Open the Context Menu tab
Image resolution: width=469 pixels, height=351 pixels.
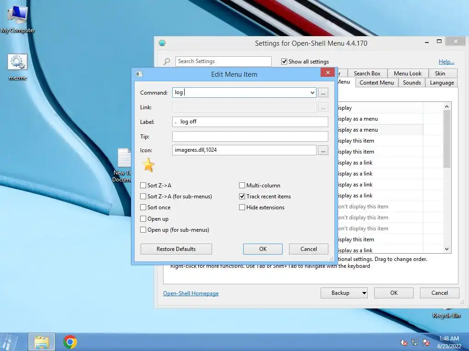tap(376, 83)
